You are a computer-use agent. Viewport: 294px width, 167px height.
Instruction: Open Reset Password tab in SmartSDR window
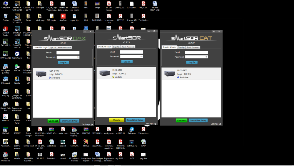[x=128, y=47]
